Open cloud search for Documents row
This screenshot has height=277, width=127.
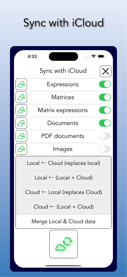[21, 123]
